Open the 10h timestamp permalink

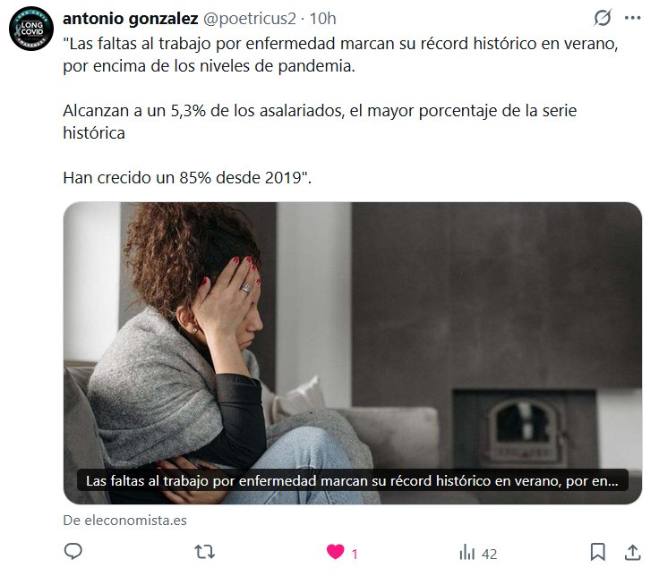pos(322,19)
